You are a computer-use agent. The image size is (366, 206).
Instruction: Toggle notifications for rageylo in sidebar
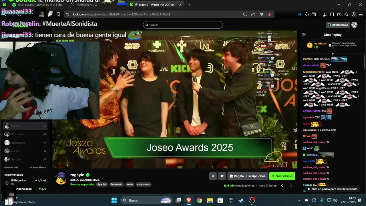pyautogui.click(x=45, y=126)
